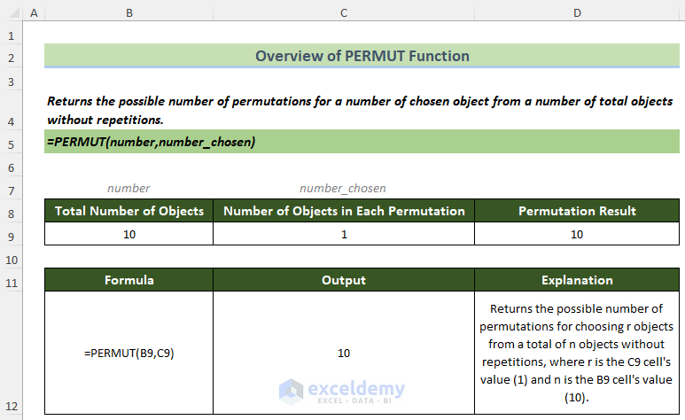
Task: Click the 'Explanation' header cell
Action: coord(577,280)
